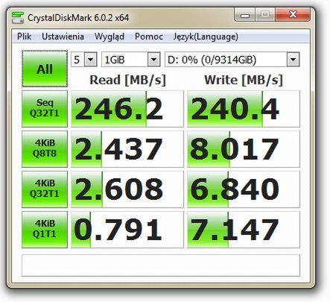Open the Pomoc menu

tap(149, 37)
